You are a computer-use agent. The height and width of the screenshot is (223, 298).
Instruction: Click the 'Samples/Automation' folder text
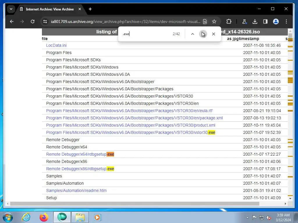(65, 184)
